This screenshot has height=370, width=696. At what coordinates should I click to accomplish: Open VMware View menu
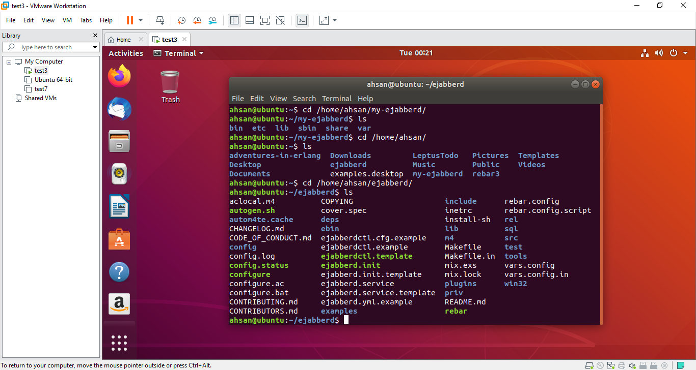click(x=48, y=20)
